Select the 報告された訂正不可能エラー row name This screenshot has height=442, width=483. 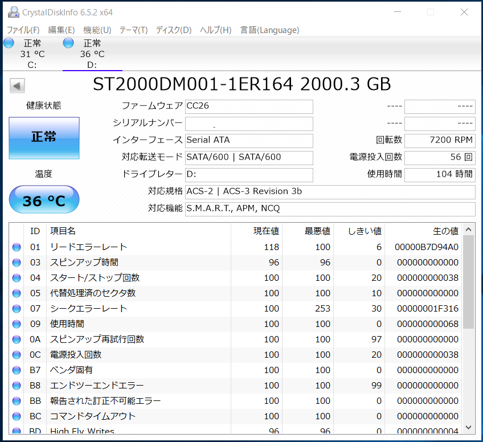(105, 401)
